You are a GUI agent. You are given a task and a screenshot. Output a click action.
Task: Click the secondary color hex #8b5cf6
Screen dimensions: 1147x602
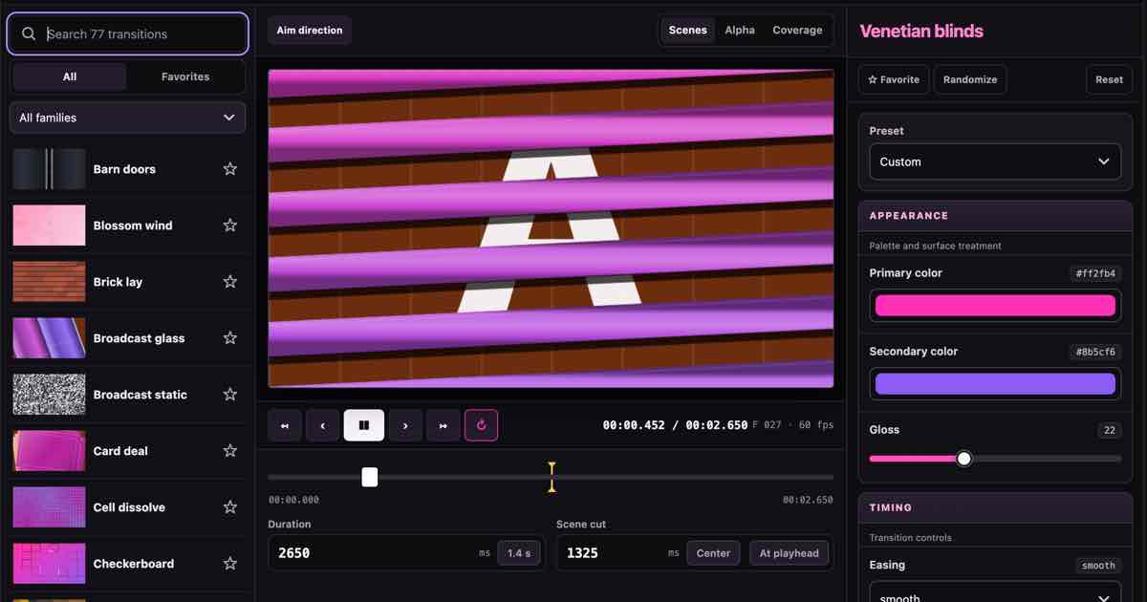point(1095,352)
